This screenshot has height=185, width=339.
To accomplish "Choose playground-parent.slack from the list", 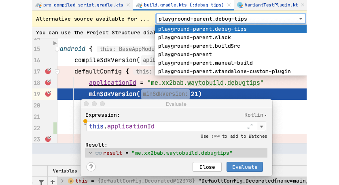I will [x=231, y=37].
